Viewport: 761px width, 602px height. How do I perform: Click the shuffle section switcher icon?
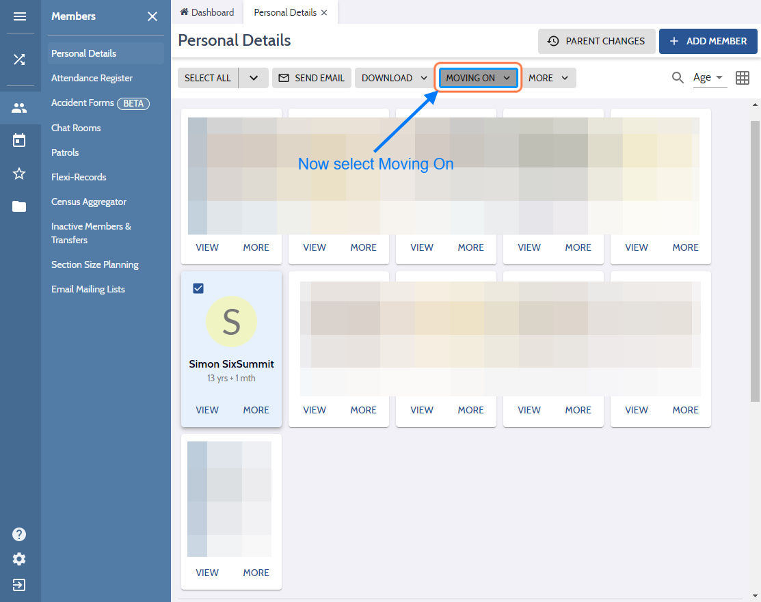(x=19, y=59)
